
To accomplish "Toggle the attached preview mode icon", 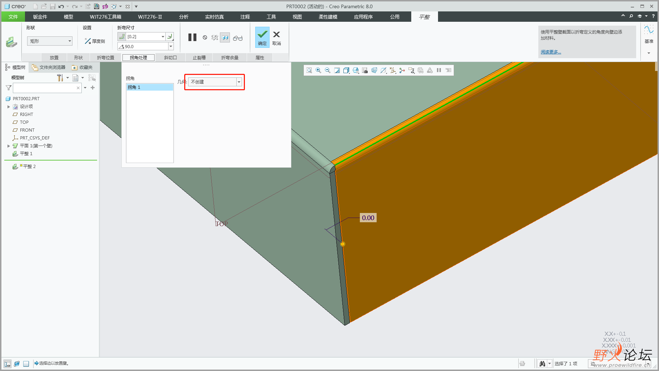I will click(225, 37).
